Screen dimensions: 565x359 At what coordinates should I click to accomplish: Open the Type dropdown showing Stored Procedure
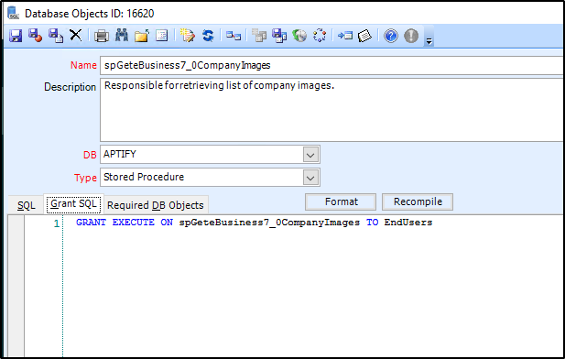[x=311, y=178]
